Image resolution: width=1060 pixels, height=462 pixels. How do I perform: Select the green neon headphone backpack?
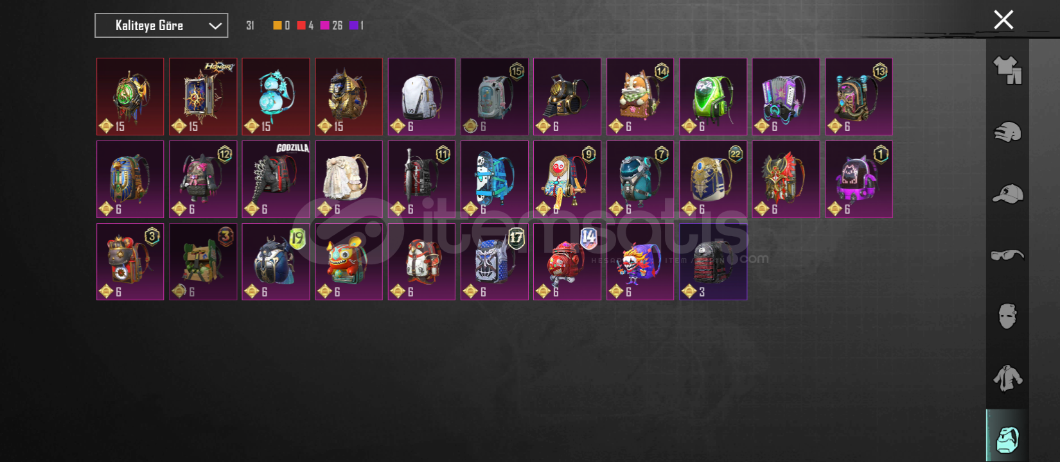[713, 97]
